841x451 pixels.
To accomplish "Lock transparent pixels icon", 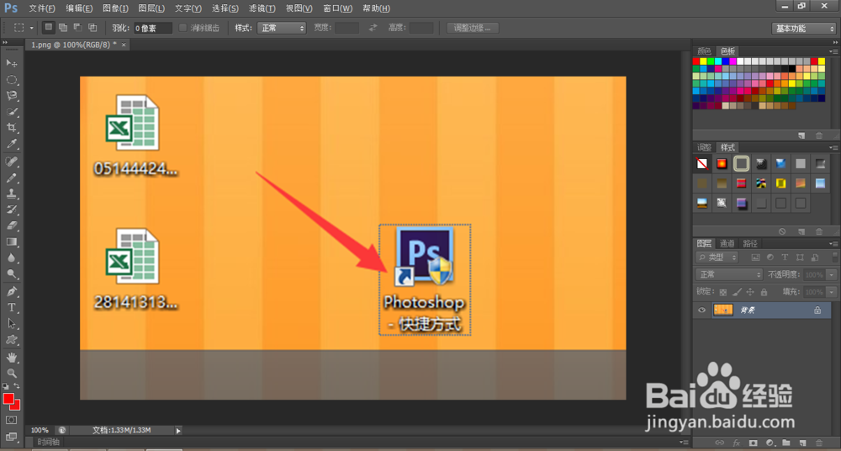I will [723, 292].
